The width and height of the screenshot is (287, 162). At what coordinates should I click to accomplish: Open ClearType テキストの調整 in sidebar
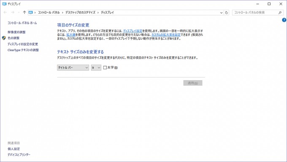point(23,50)
